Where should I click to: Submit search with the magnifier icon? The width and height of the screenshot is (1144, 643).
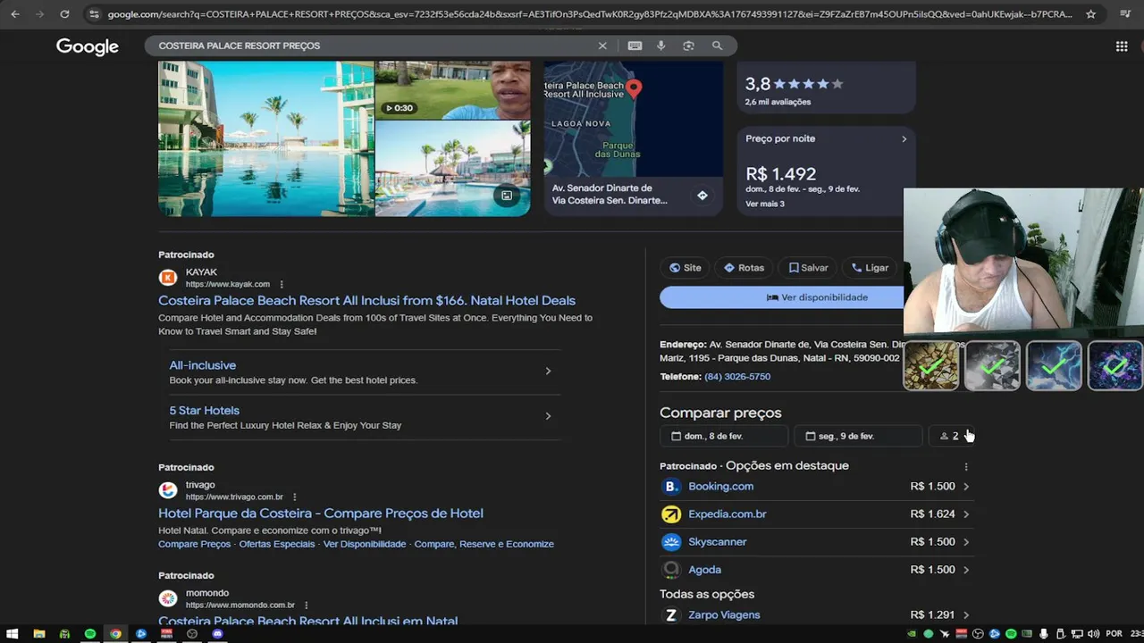(x=717, y=46)
